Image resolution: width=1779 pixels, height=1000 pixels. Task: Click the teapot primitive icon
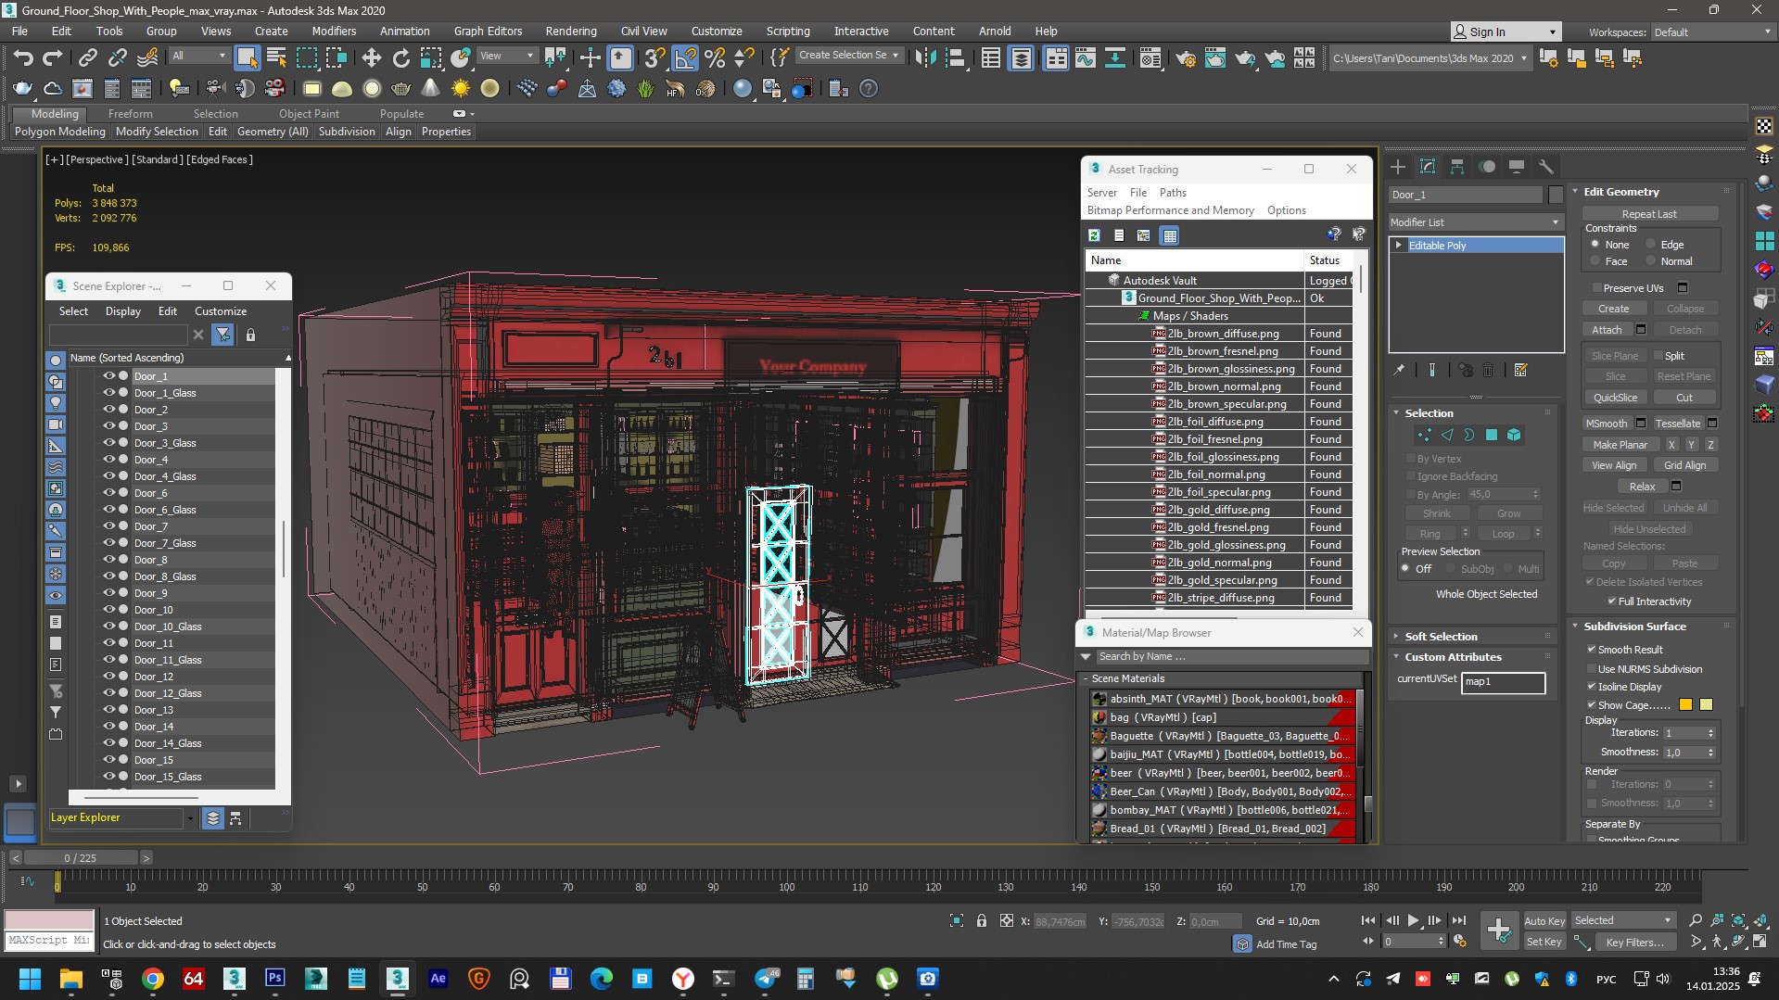(x=400, y=89)
